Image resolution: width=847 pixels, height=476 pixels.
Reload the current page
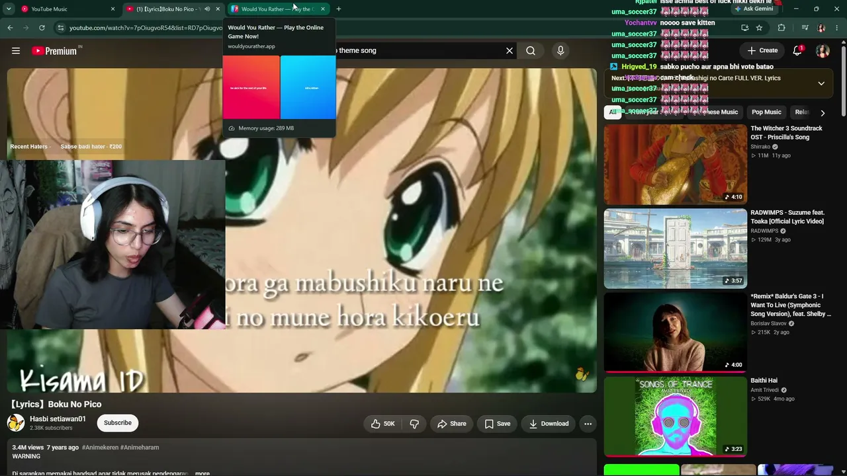(x=42, y=28)
